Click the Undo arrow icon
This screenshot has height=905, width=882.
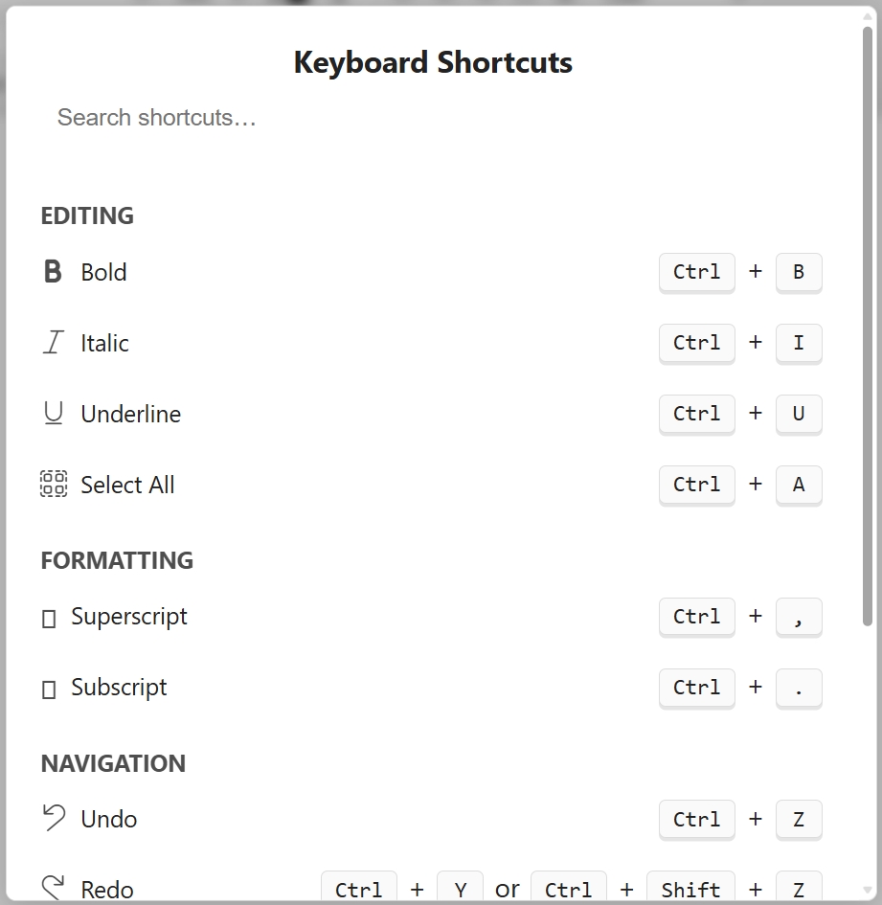pyautogui.click(x=54, y=818)
